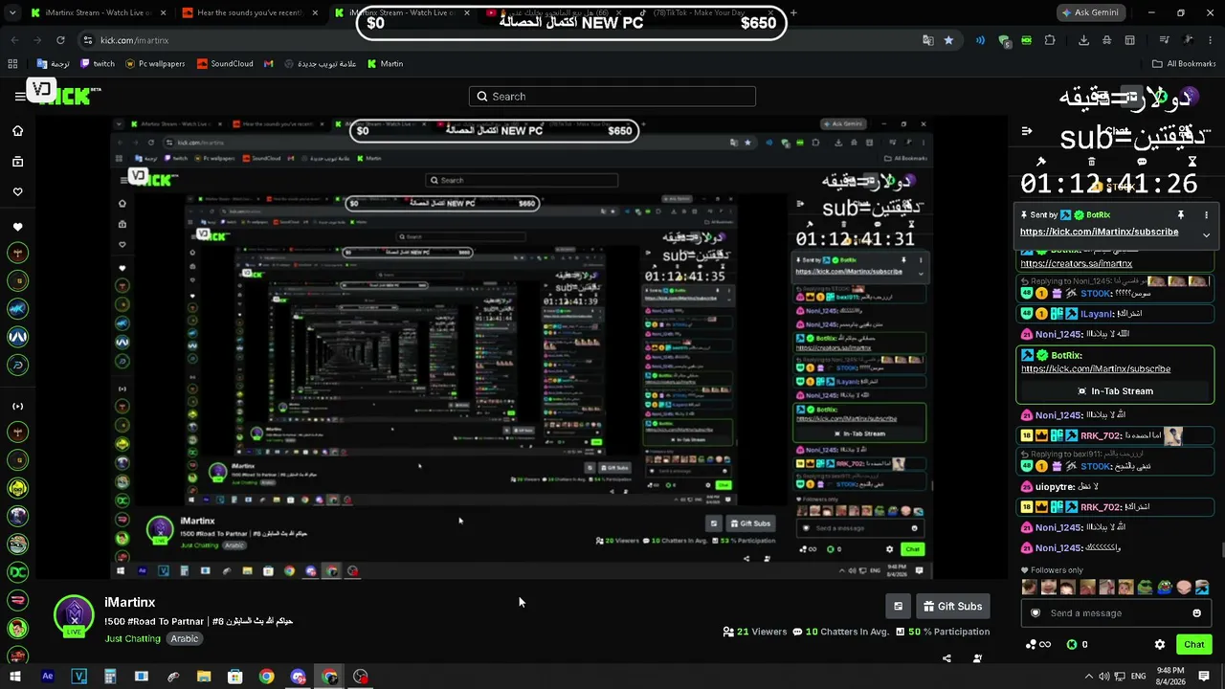Click the translate page icon in address bar

pyautogui.click(x=927, y=40)
